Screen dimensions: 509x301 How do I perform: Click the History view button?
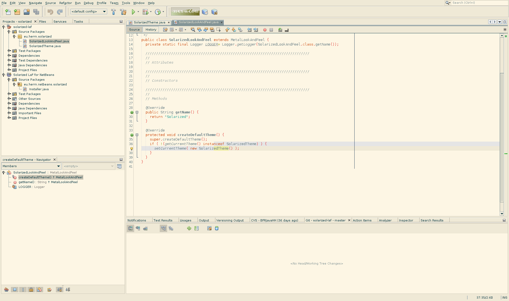point(151,30)
